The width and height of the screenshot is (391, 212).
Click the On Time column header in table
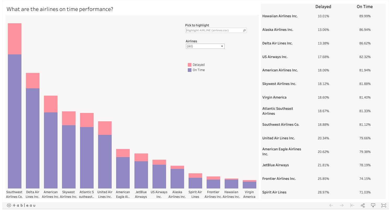365,7
